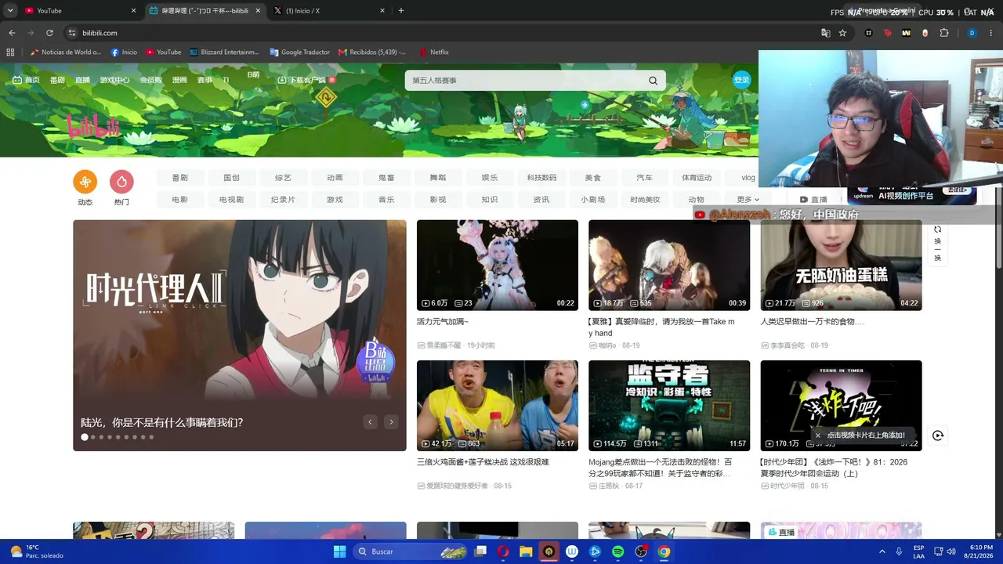Open the Chrome extensions puzzle icon
Screen dimensions: 1003x564
944,33
